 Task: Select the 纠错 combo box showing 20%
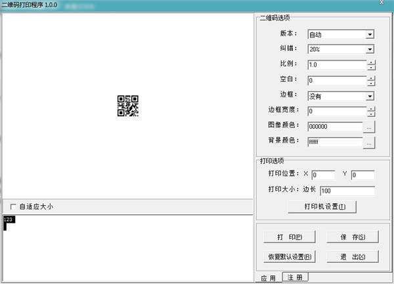tap(341, 49)
